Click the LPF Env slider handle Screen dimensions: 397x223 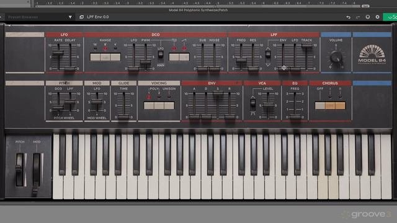pyautogui.click(x=283, y=69)
